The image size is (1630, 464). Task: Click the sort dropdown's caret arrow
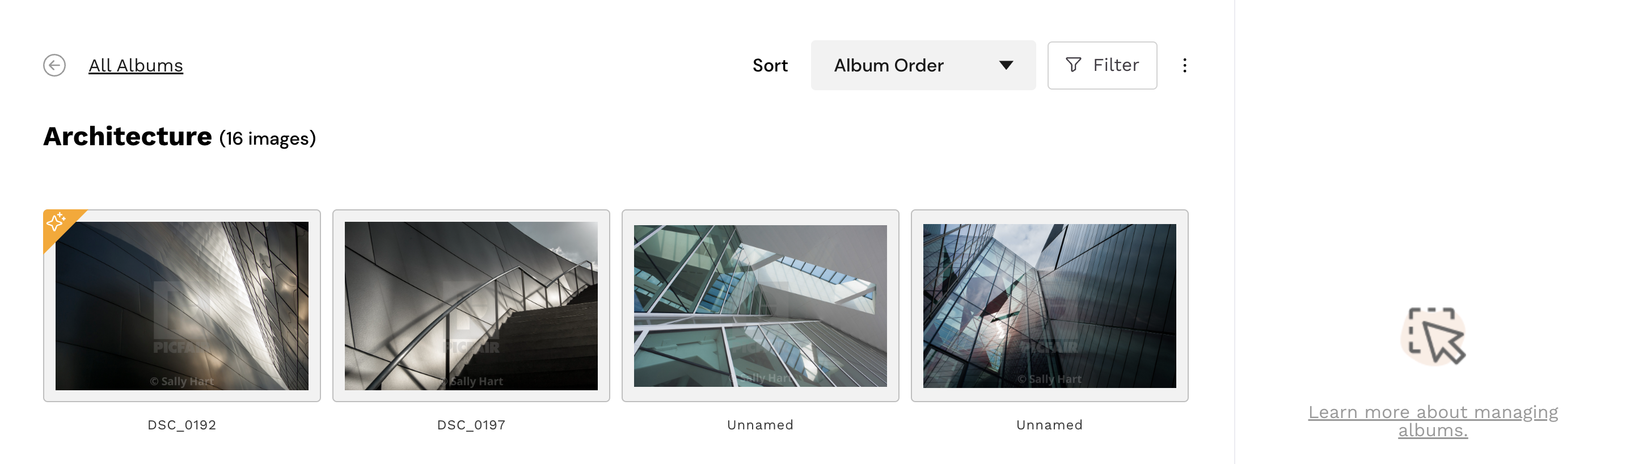[x=1006, y=65]
